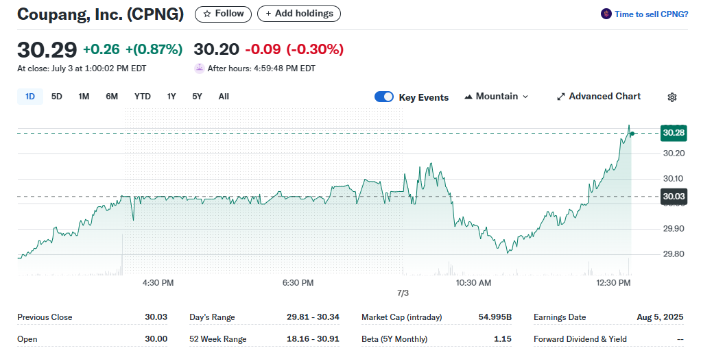Click the 30.20 after hours price
Viewport: 701px width, 357px height.
216,49
